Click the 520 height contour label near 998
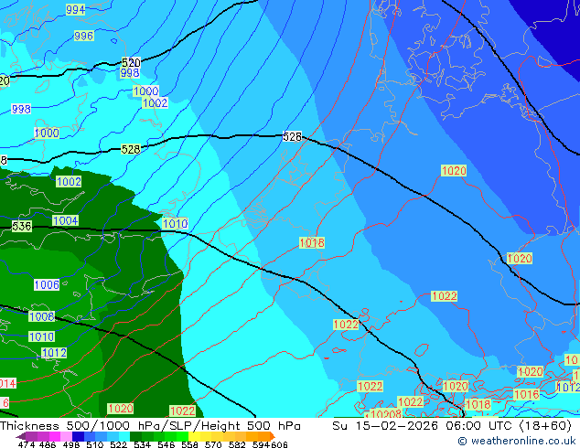Viewport: 580px width, 448px height. [x=131, y=62]
